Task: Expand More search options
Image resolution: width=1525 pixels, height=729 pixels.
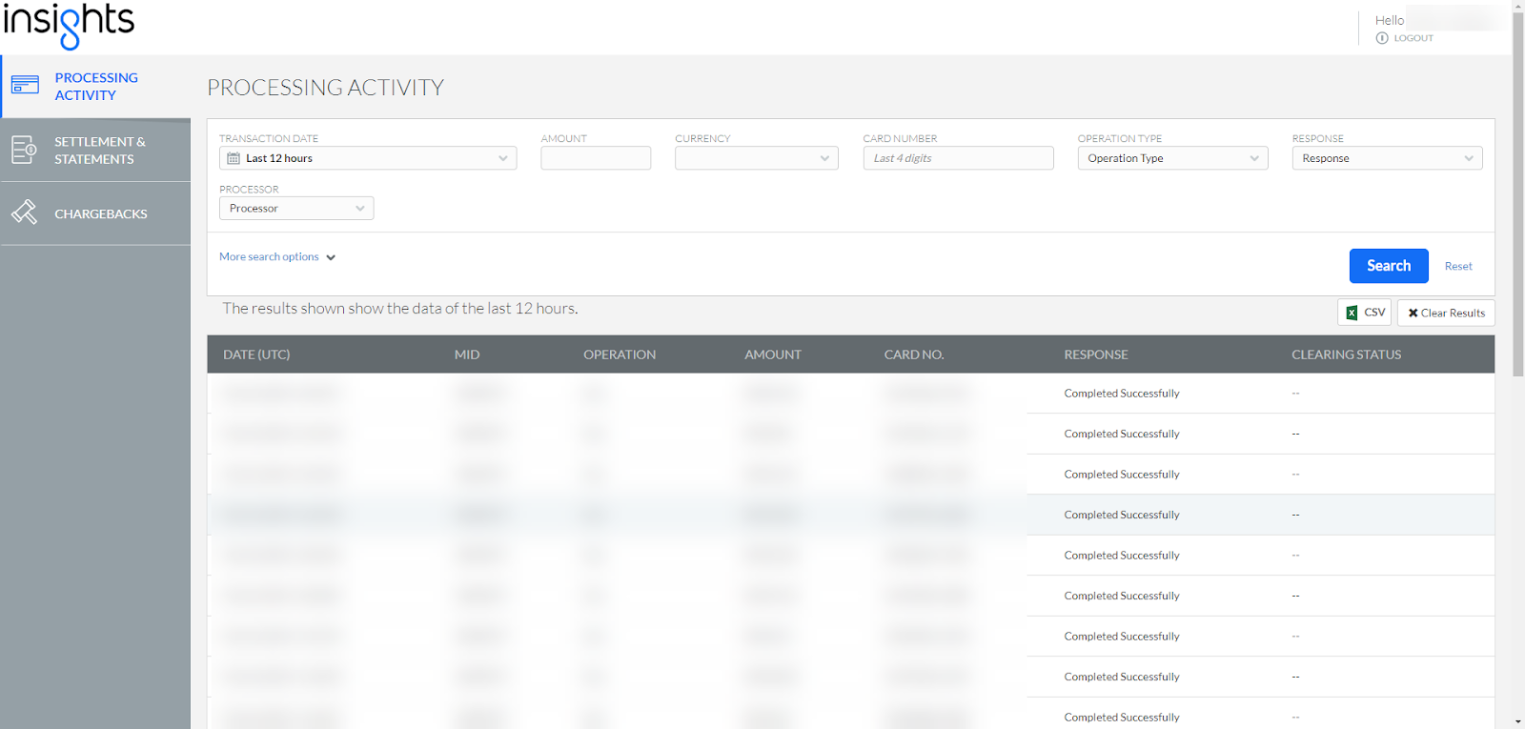Action: 277,257
